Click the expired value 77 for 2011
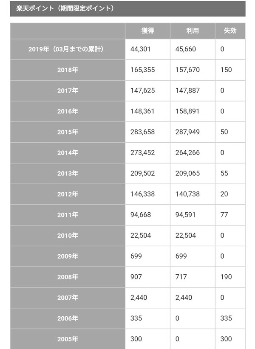The height and width of the screenshot is (349, 255). (224, 215)
